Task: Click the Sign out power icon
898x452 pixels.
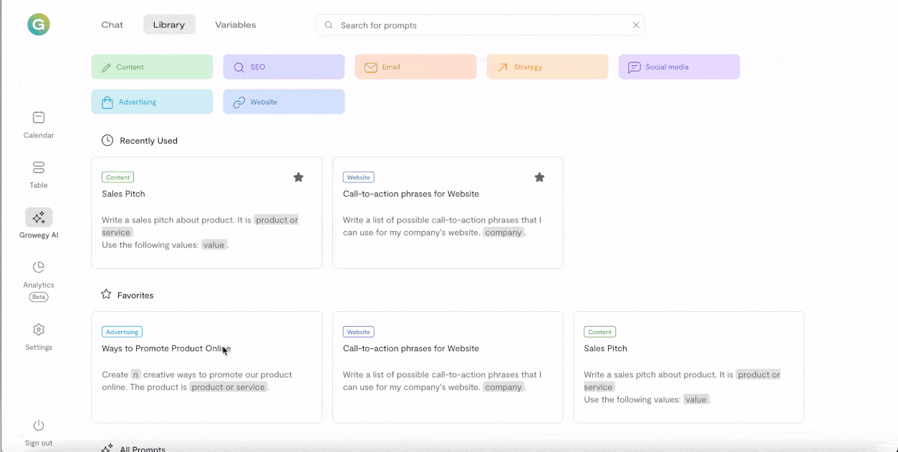Action: click(39, 426)
